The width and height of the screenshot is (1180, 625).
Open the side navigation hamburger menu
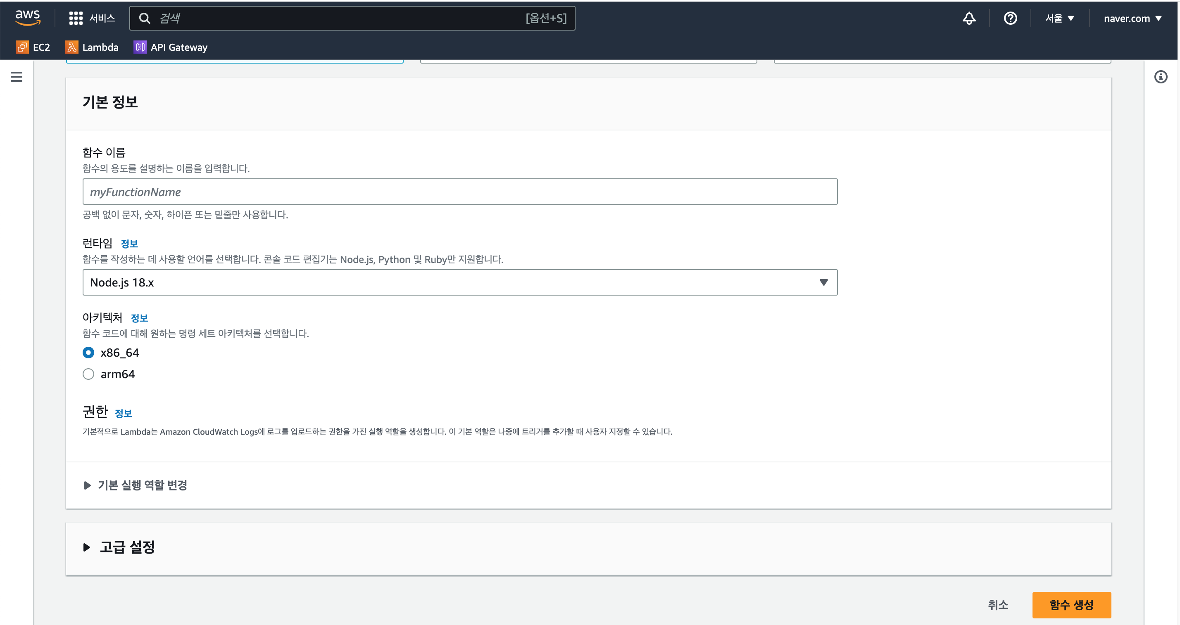pos(17,77)
